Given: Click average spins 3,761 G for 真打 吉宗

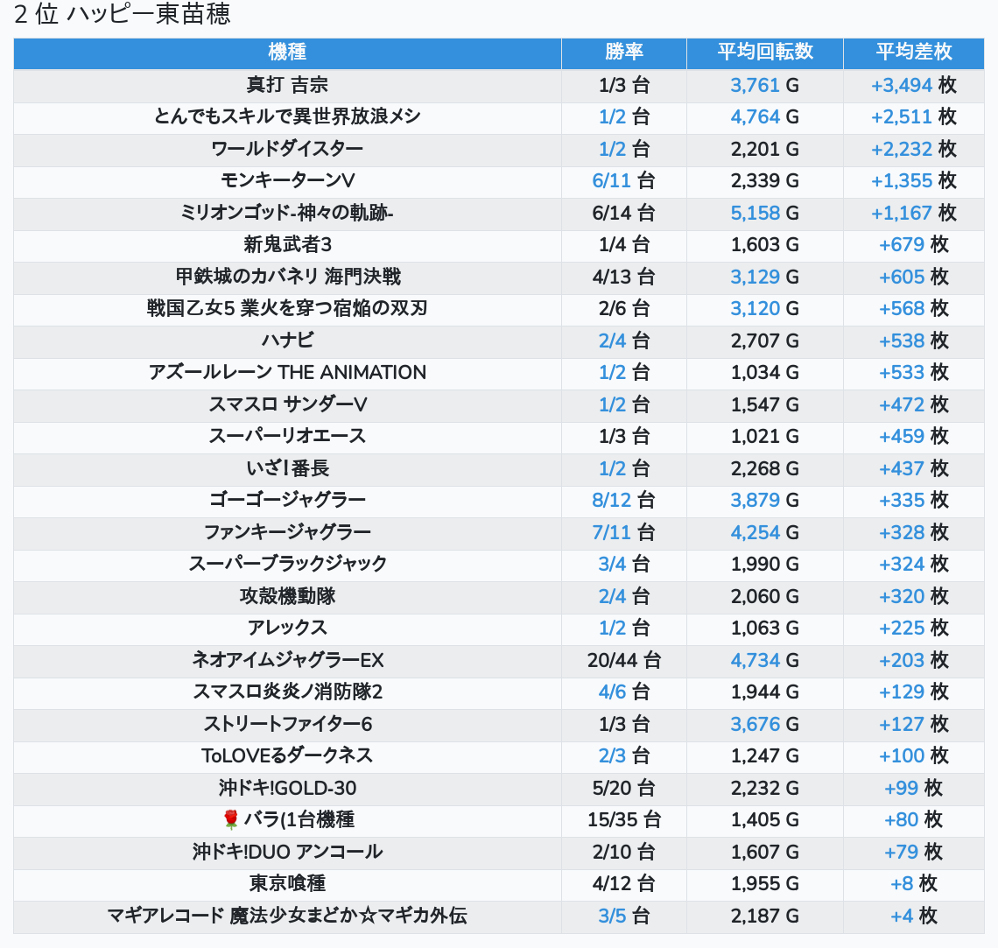Looking at the screenshot, I should [x=764, y=85].
